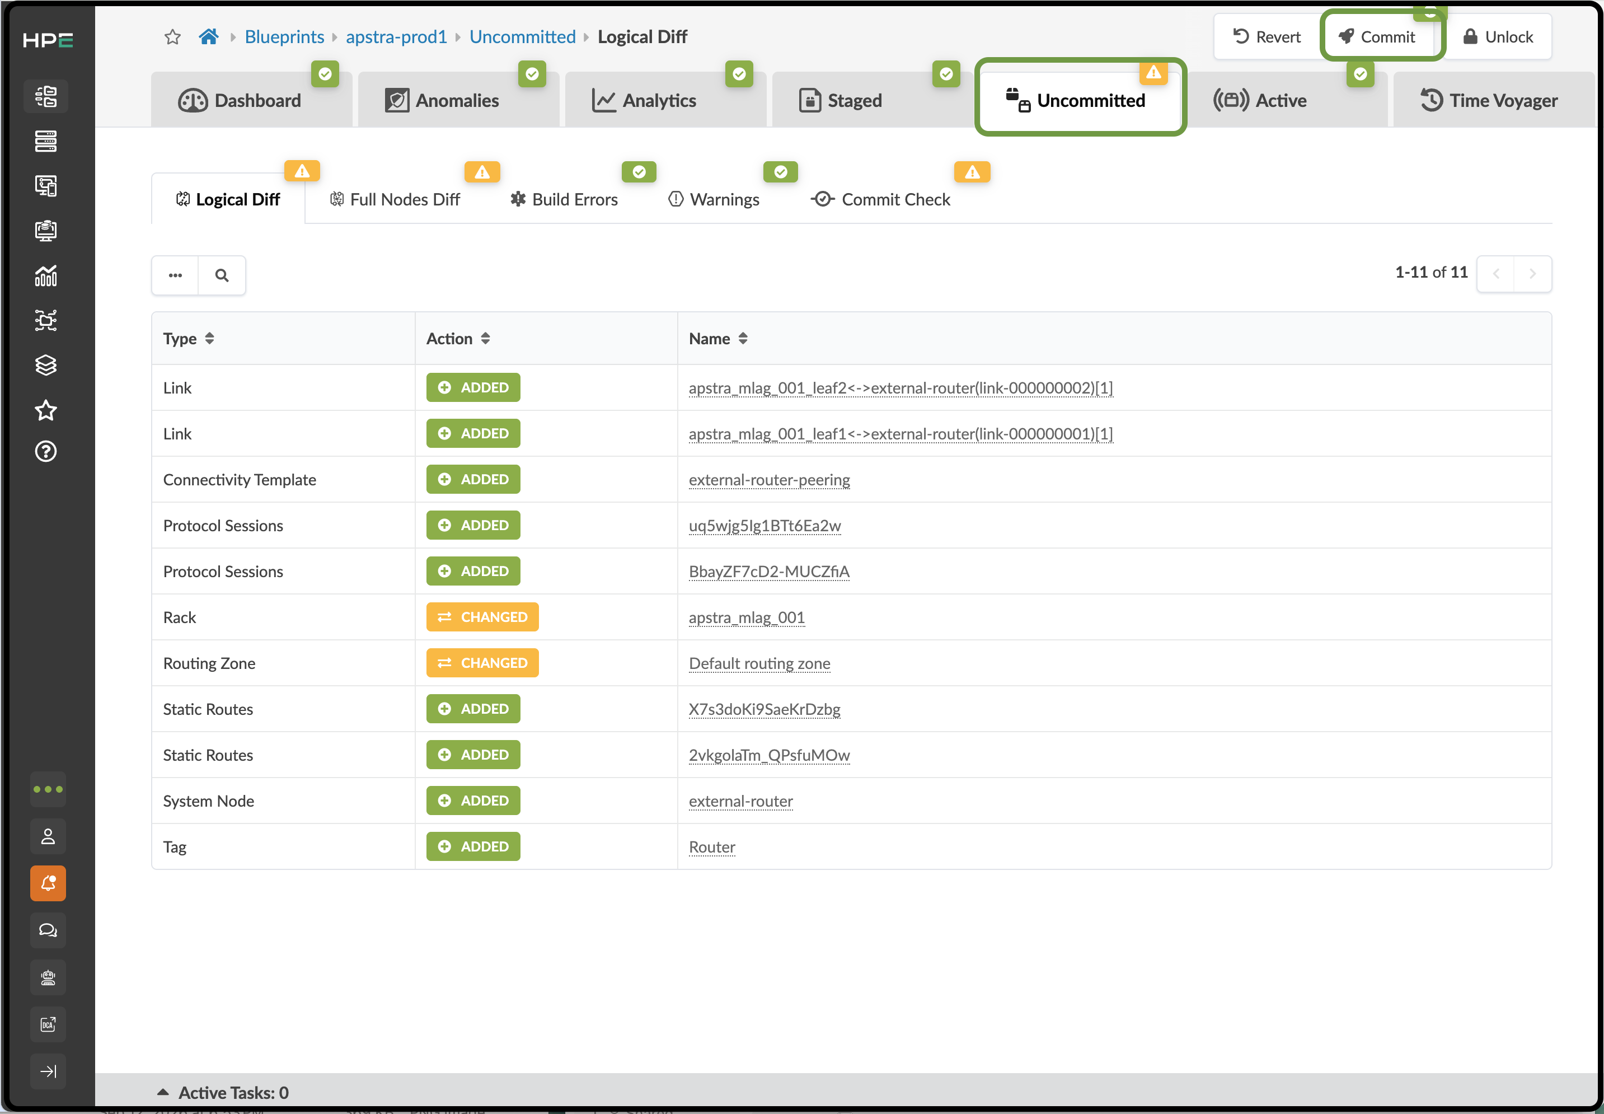Expand the Active Tasks panel
This screenshot has height=1114, width=1604.
click(x=223, y=1092)
